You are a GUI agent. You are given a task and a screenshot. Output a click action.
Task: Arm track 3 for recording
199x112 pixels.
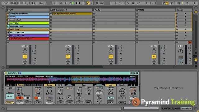click(111, 63)
